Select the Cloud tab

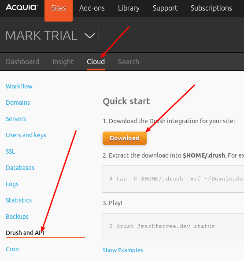pyautogui.click(x=96, y=62)
